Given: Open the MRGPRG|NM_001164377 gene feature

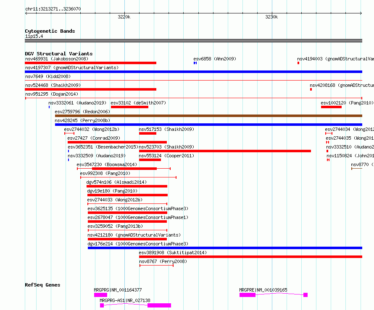Looking at the screenshot, I should tap(101, 295).
